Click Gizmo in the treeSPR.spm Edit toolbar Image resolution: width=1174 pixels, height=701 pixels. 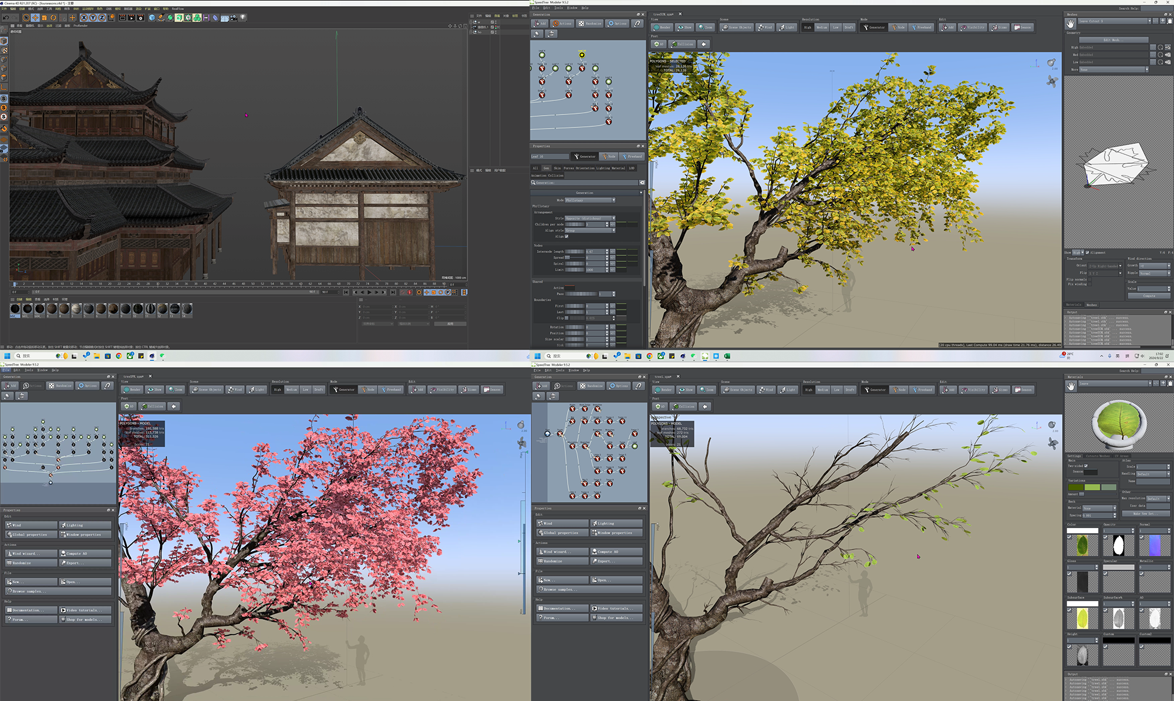468,389
